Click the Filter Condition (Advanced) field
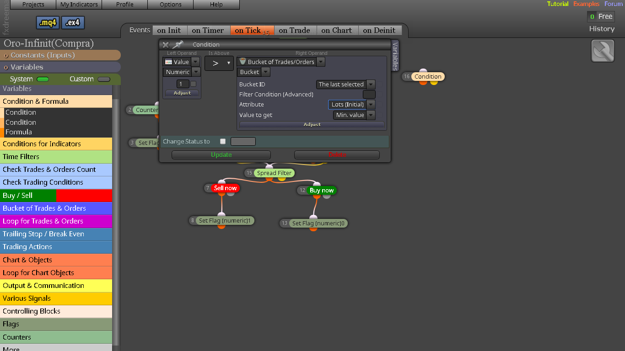This screenshot has height=351, width=625. click(369, 94)
